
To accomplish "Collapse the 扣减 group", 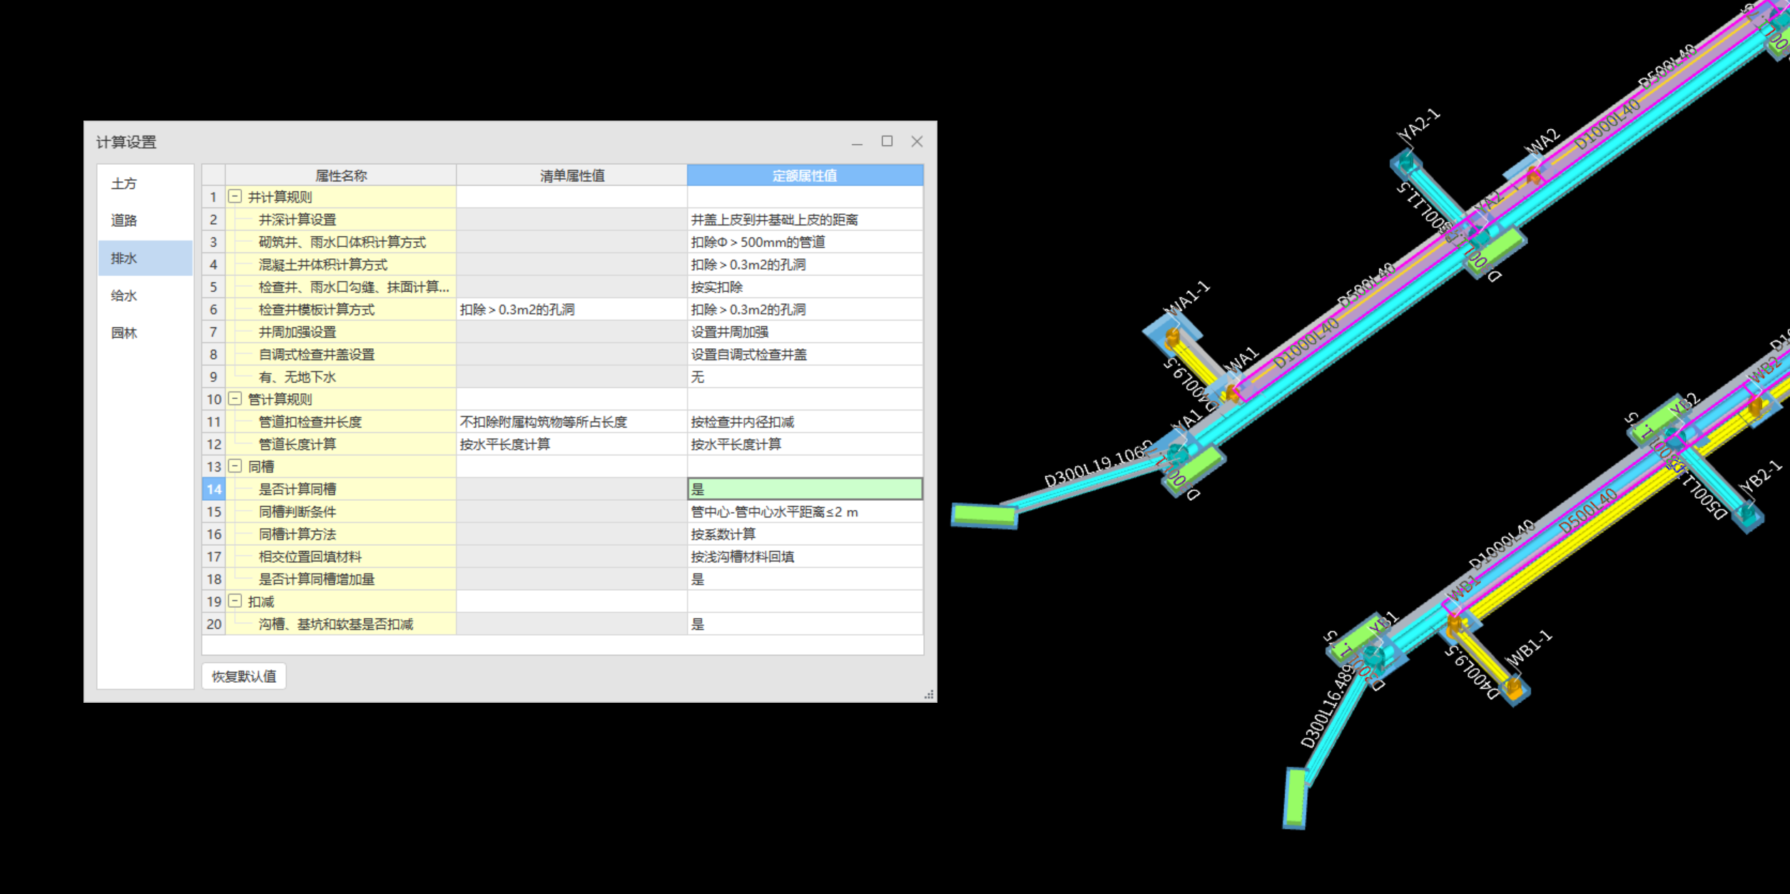I will tap(235, 601).
